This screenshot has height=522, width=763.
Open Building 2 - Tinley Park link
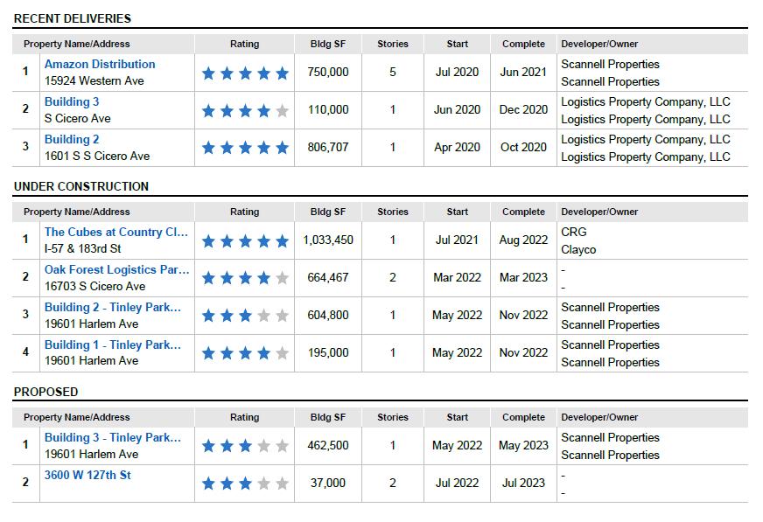pyautogui.click(x=112, y=307)
